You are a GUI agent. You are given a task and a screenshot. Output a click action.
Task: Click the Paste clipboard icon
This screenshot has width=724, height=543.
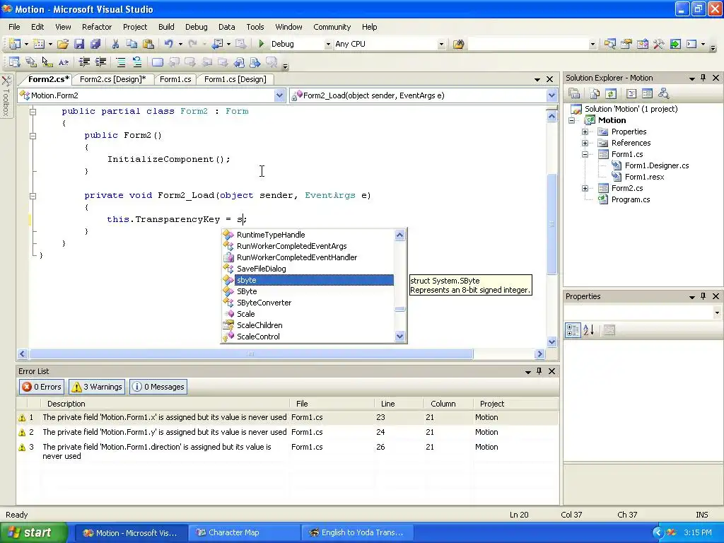[148, 44]
